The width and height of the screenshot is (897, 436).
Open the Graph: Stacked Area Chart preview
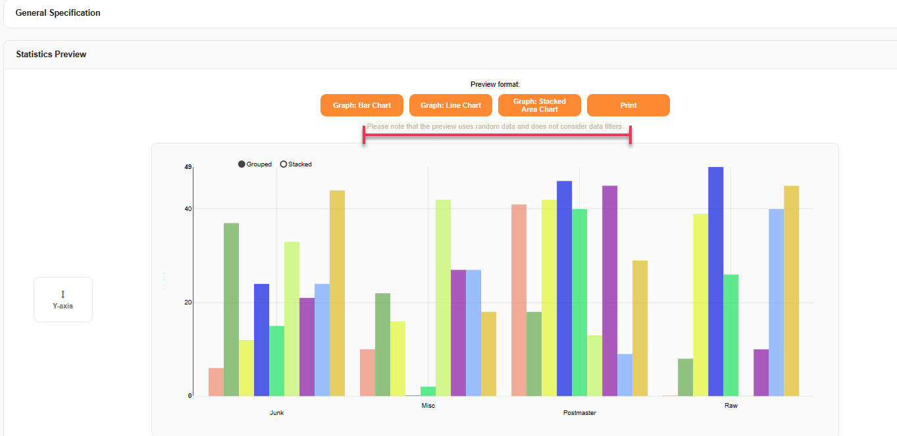[x=539, y=105]
